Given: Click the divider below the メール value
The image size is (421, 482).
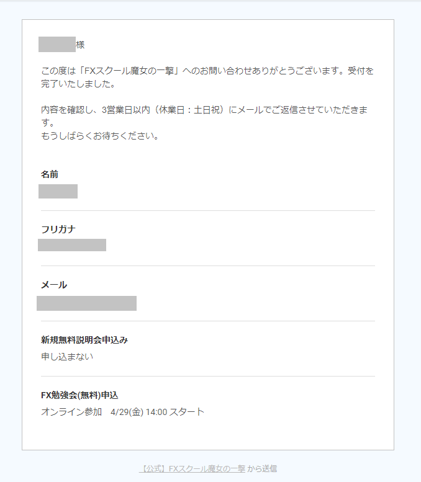Looking at the screenshot, I should (x=208, y=321).
